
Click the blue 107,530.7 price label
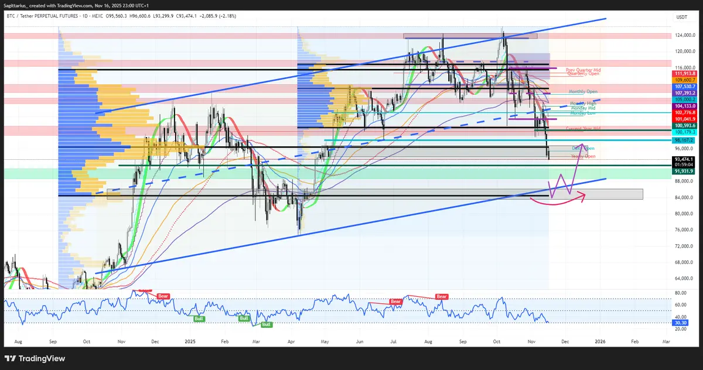tap(685, 87)
